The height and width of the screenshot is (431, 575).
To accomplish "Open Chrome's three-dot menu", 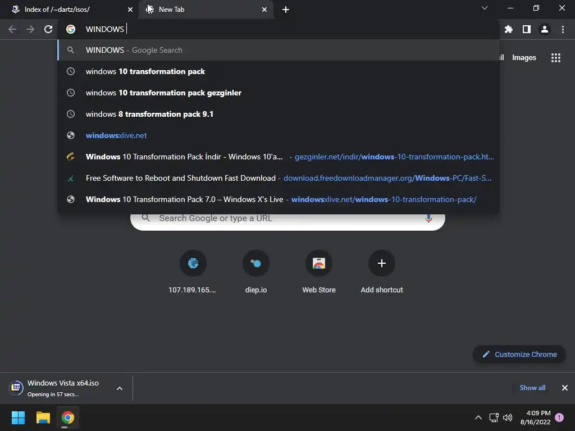I will [x=563, y=29].
